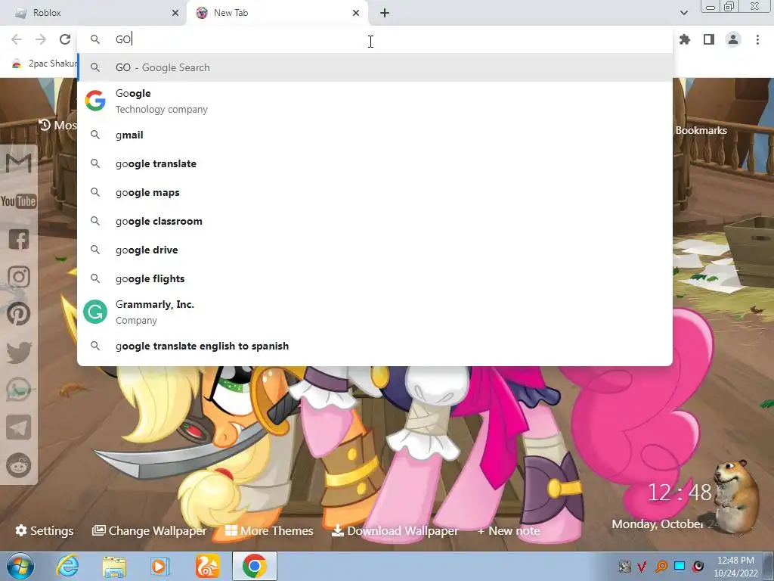Switch to the Roblox tab

(94, 13)
